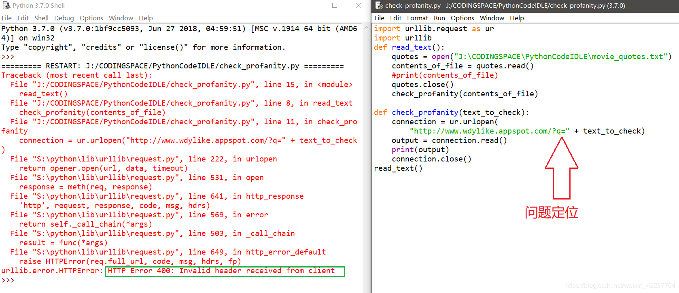
Task: Click the shell scrollbar up arrow
Action: point(366,28)
